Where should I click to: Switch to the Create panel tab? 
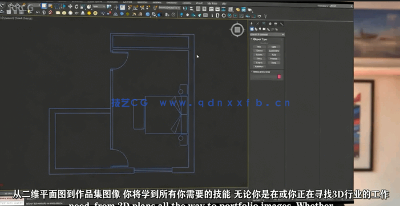(252, 24)
